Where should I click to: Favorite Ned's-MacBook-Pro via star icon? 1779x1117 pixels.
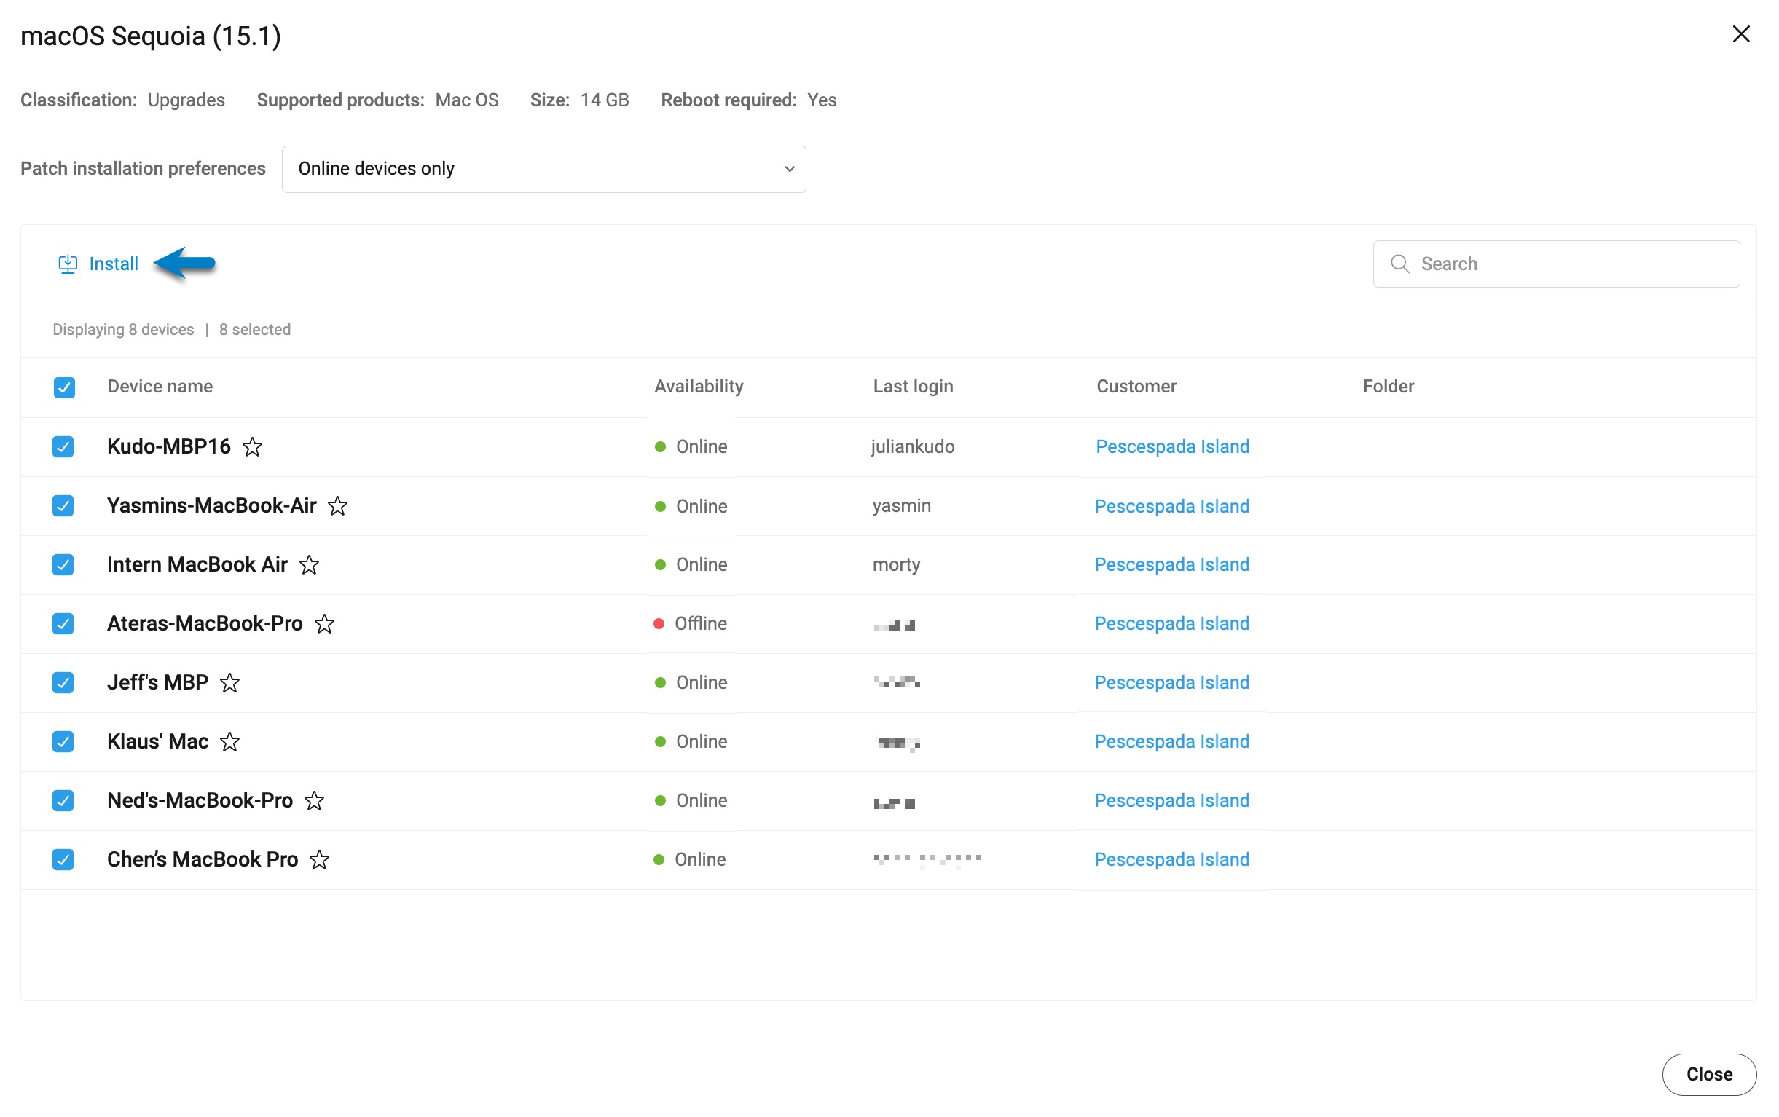[x=314, y=801]
